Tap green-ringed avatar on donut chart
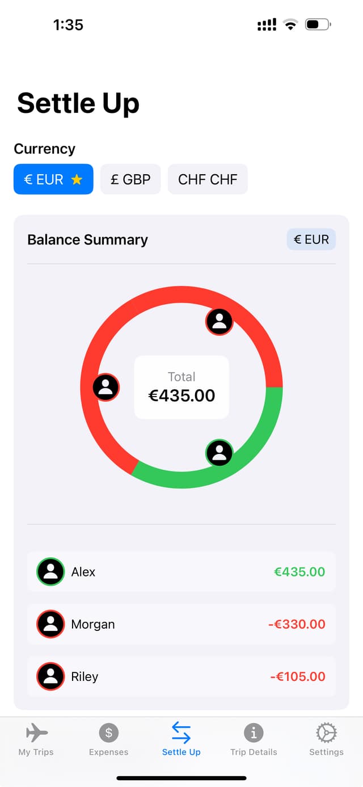The height and width of the screenshot is (787, 363). coord(219,453)
